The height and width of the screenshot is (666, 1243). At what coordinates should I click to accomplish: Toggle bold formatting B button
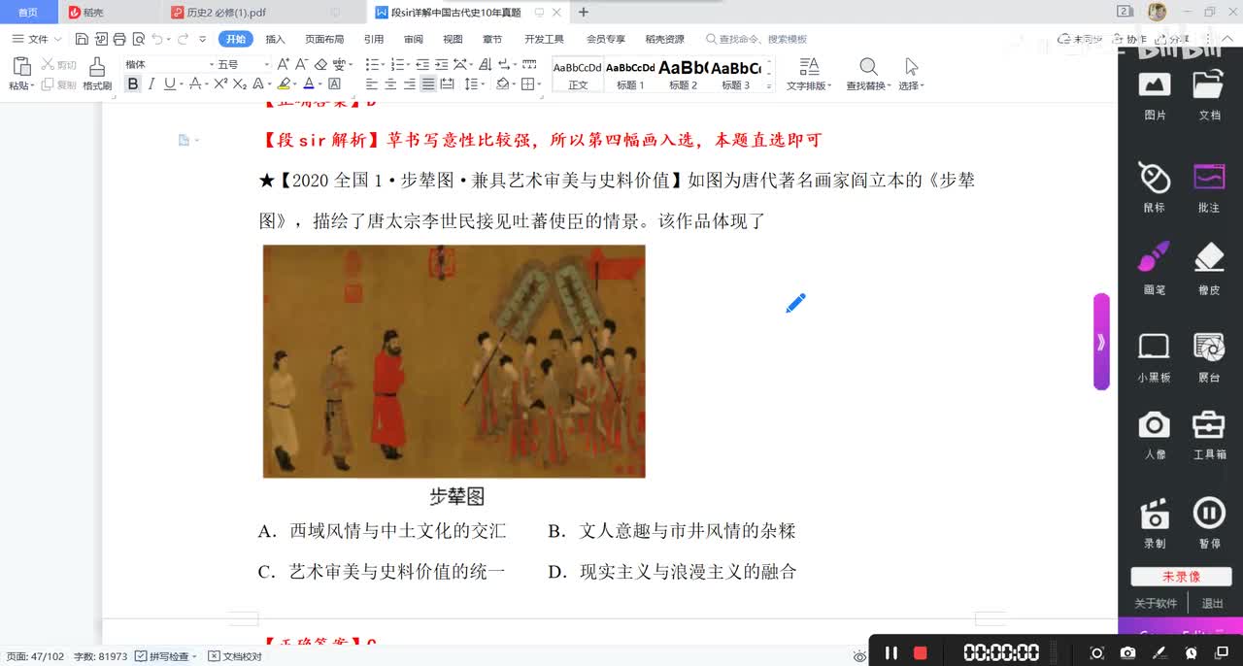(133, 84)
